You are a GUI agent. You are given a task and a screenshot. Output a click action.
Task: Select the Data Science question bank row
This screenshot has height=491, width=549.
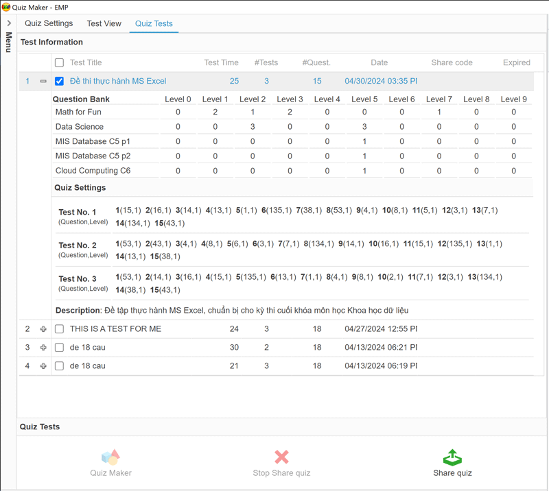[x=292, y=127]
